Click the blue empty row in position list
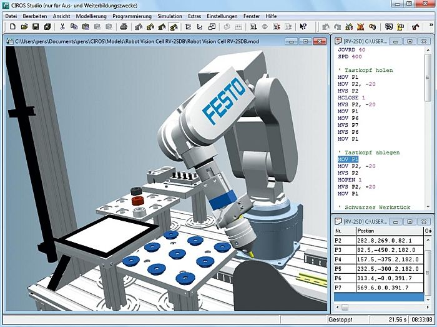The height and width of the screenshot is (327, 437). coord(379,297)
